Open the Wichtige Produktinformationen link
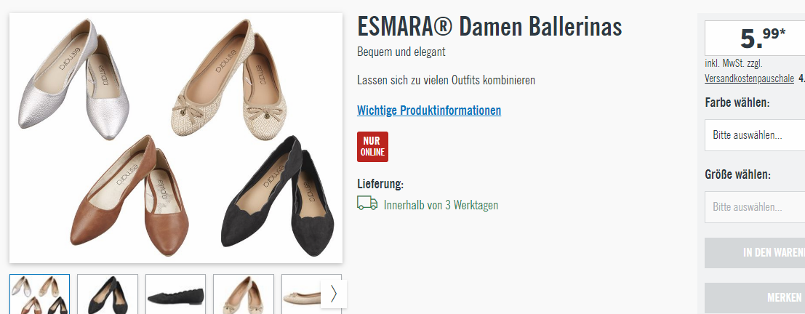This screenshot has width=805, height=314. tap(429, 110)
